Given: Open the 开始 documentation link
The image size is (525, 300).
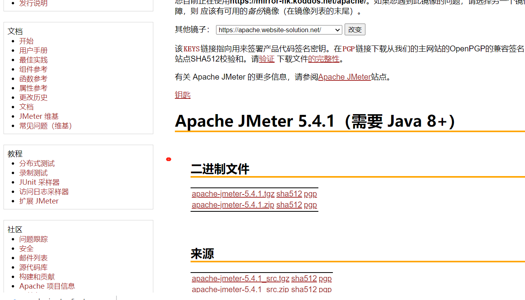Looking at the screenshot, I should (x=26, y=41).
